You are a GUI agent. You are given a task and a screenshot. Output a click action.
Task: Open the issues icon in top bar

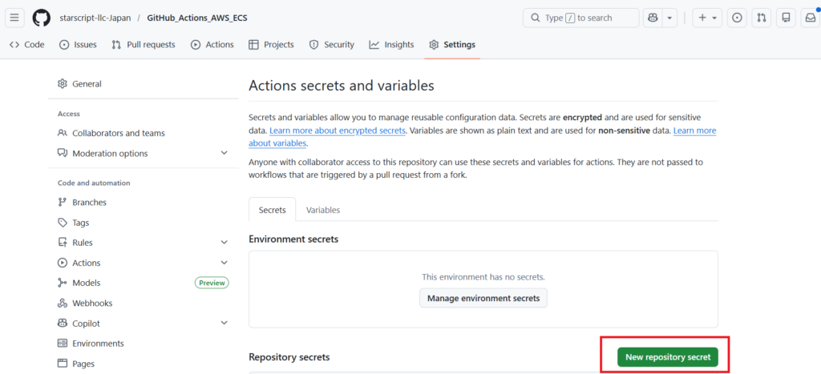tap(737, 18)
